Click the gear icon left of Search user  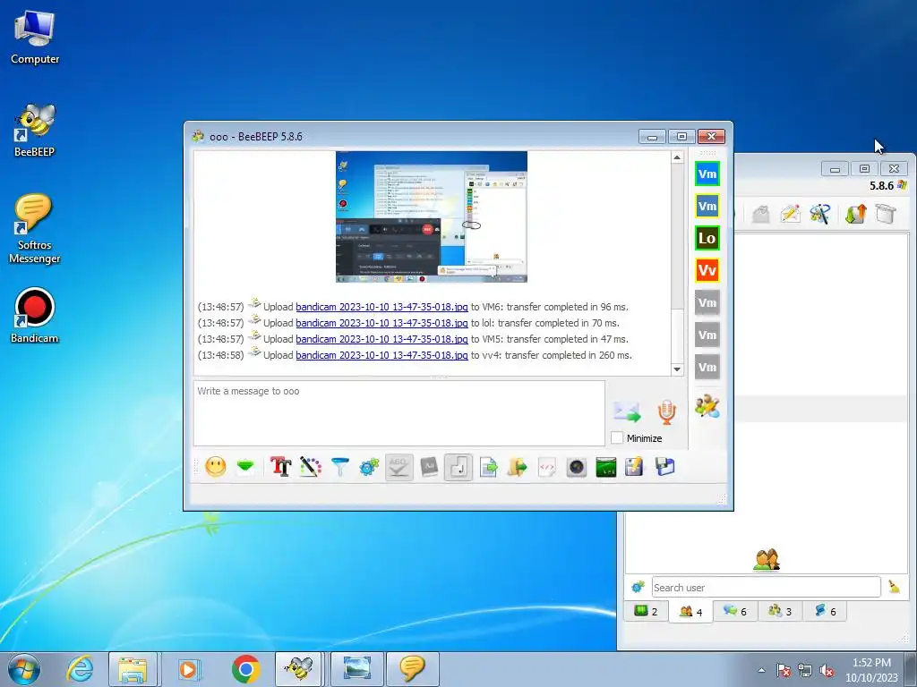(x=638, y=587)
